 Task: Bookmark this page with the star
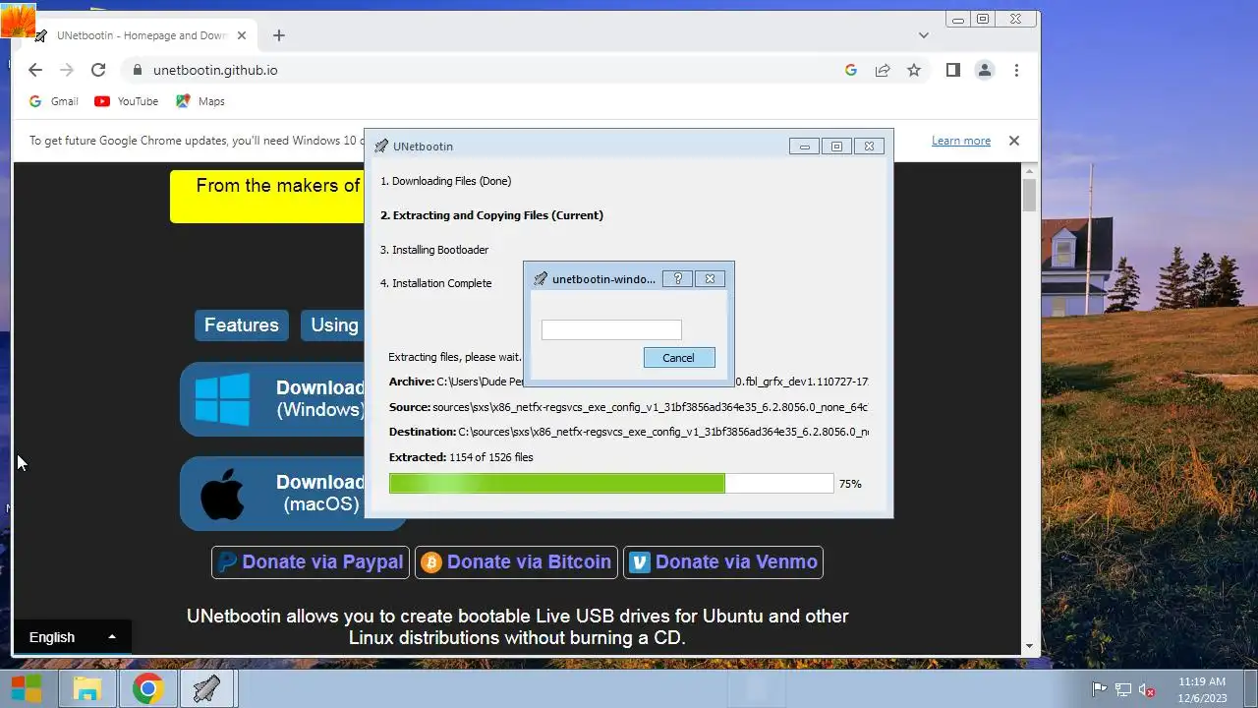(x=914, y=70)
